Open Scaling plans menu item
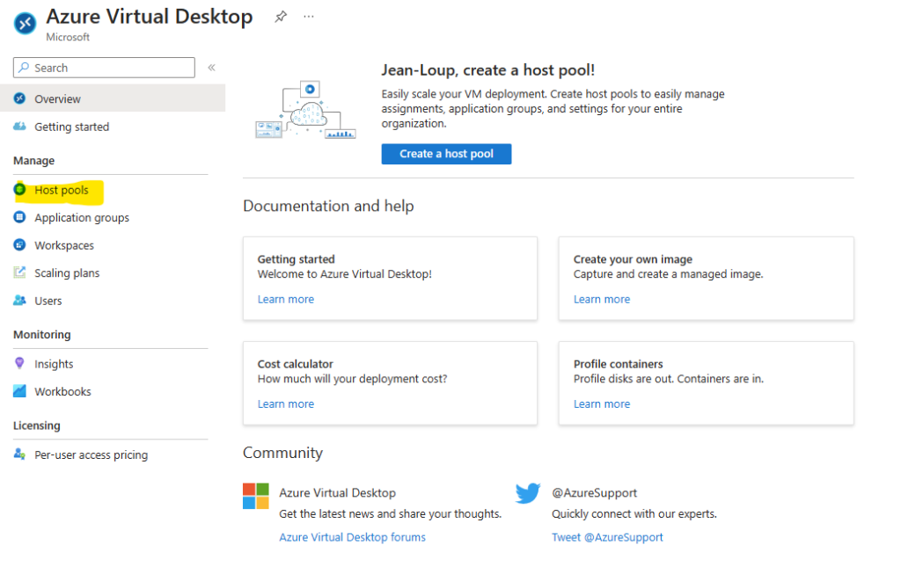Image resolution: width=901 pixels, height=574 pixels. (x=67, y=272)
